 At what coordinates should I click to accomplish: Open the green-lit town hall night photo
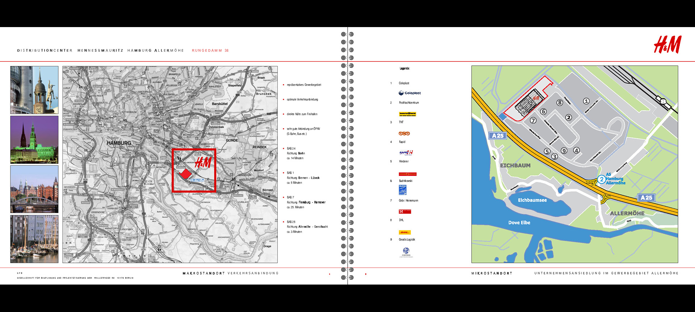[x=34, y=140]
